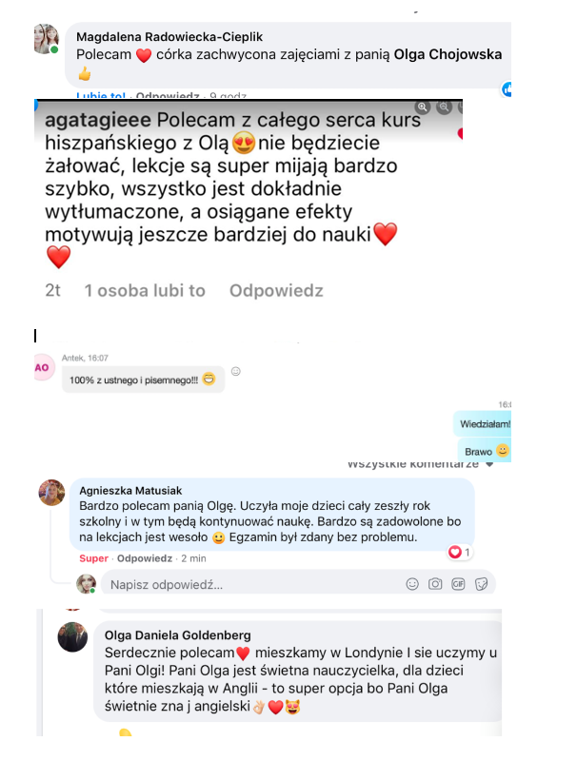Click Odpowiedz under Agnieszka Matusiak's comment
Viewport: 577px width, 761px height.
coord(145,558)
